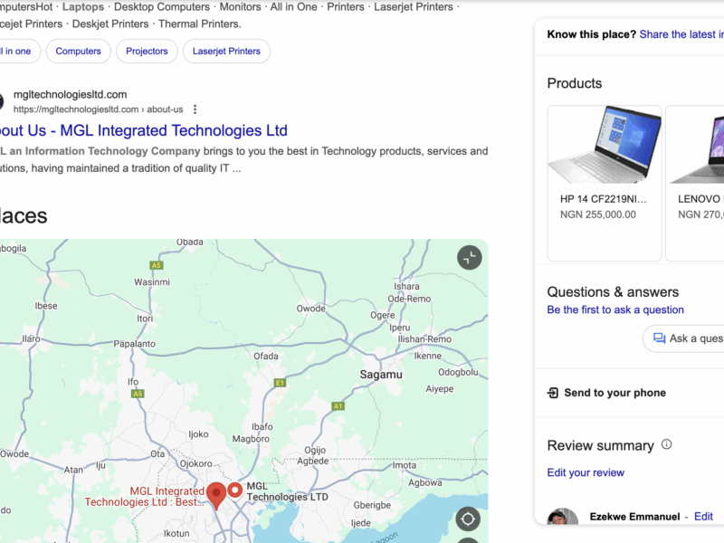Collapse the map with the shrink icon
Viewport: 724px width, 543px height.
click(470, 258)
